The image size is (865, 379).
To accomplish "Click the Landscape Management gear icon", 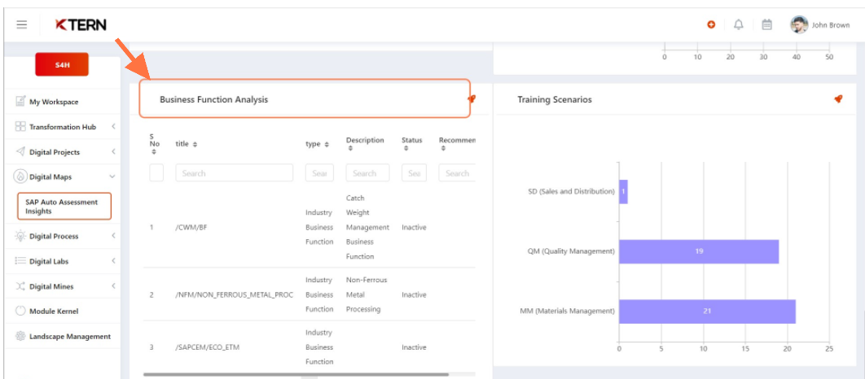I will coord(20,336).
